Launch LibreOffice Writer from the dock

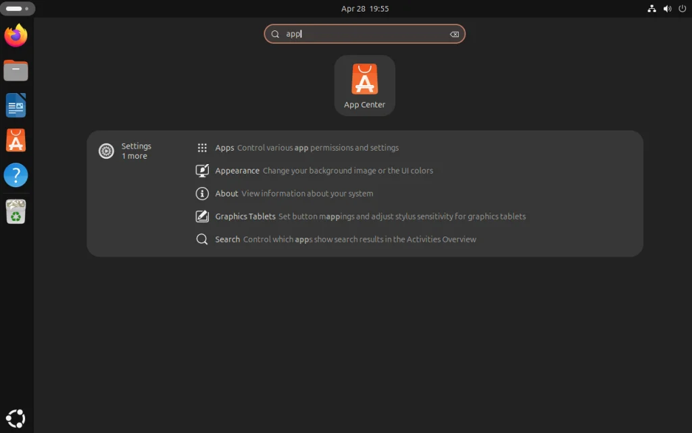(x=16, y=105)
